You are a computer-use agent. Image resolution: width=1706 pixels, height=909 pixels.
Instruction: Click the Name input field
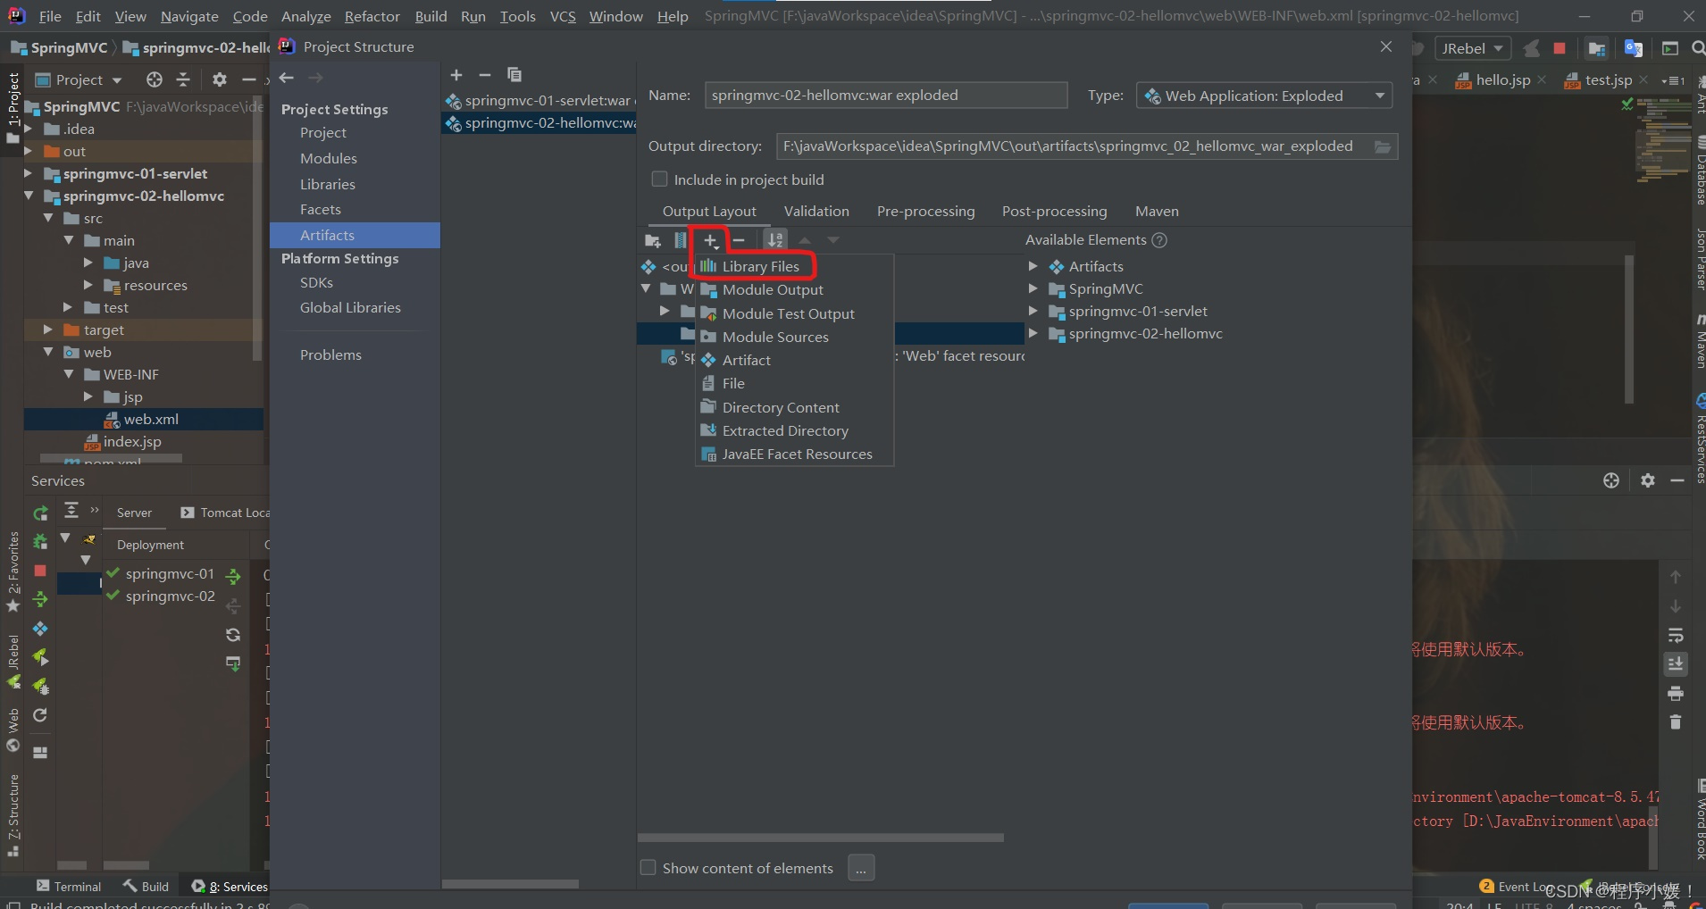coord(886,96)
